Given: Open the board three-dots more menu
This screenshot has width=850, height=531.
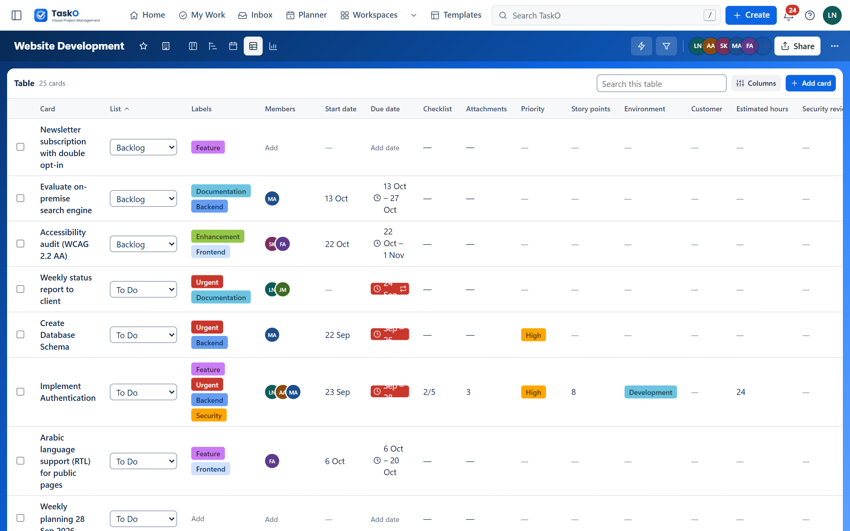Looking at the screenshot, I should (x=835, y=46).
